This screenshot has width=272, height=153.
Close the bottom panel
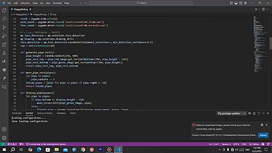[268, 113]
